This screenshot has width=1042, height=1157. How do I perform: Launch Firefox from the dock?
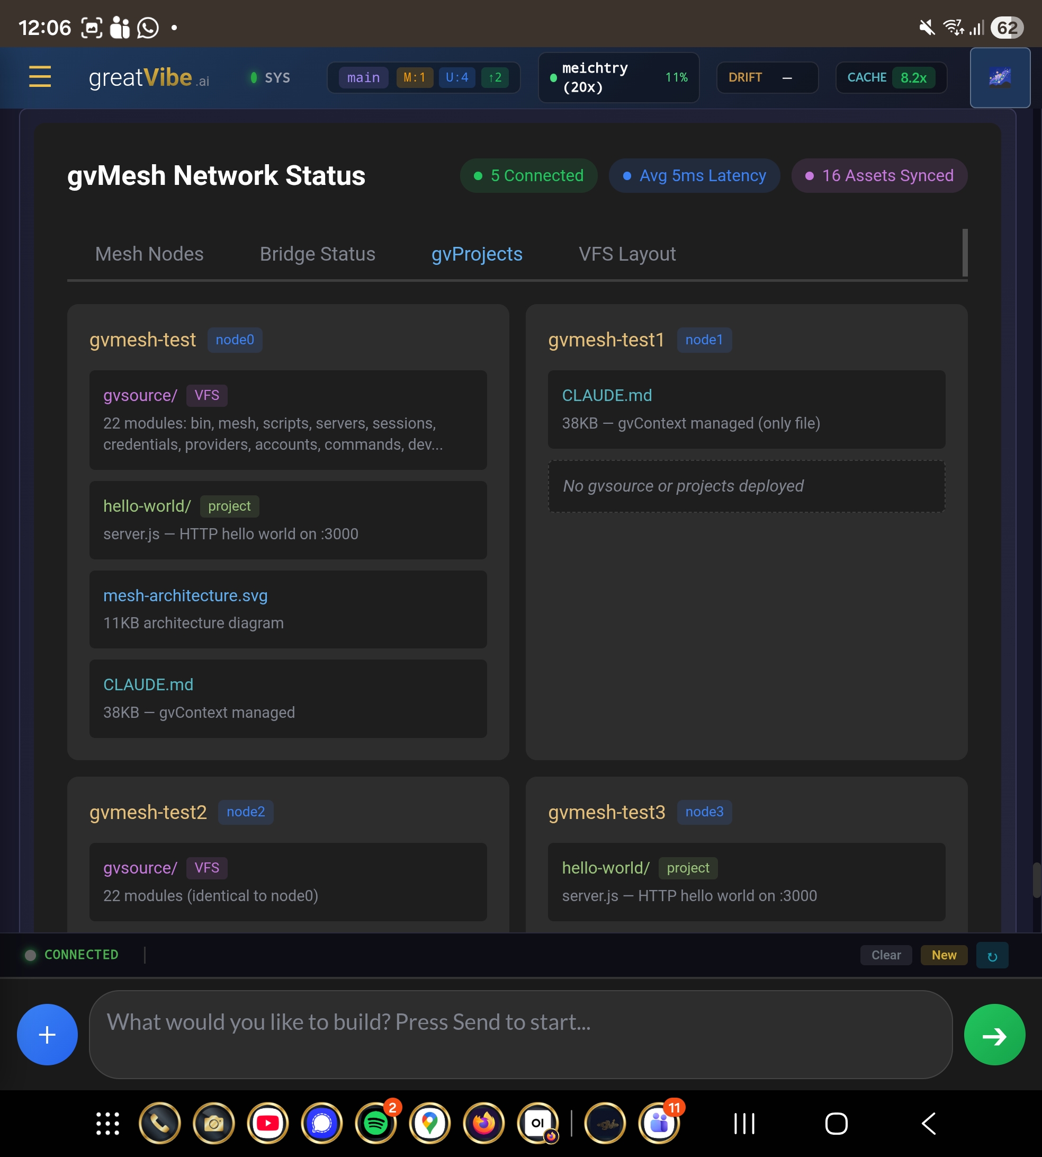(x=484, y=1123)
